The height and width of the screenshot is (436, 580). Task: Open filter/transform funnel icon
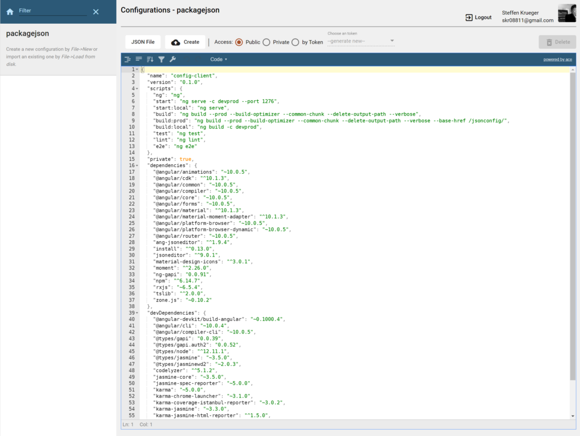pyautogui.click(x=161, y=59)
